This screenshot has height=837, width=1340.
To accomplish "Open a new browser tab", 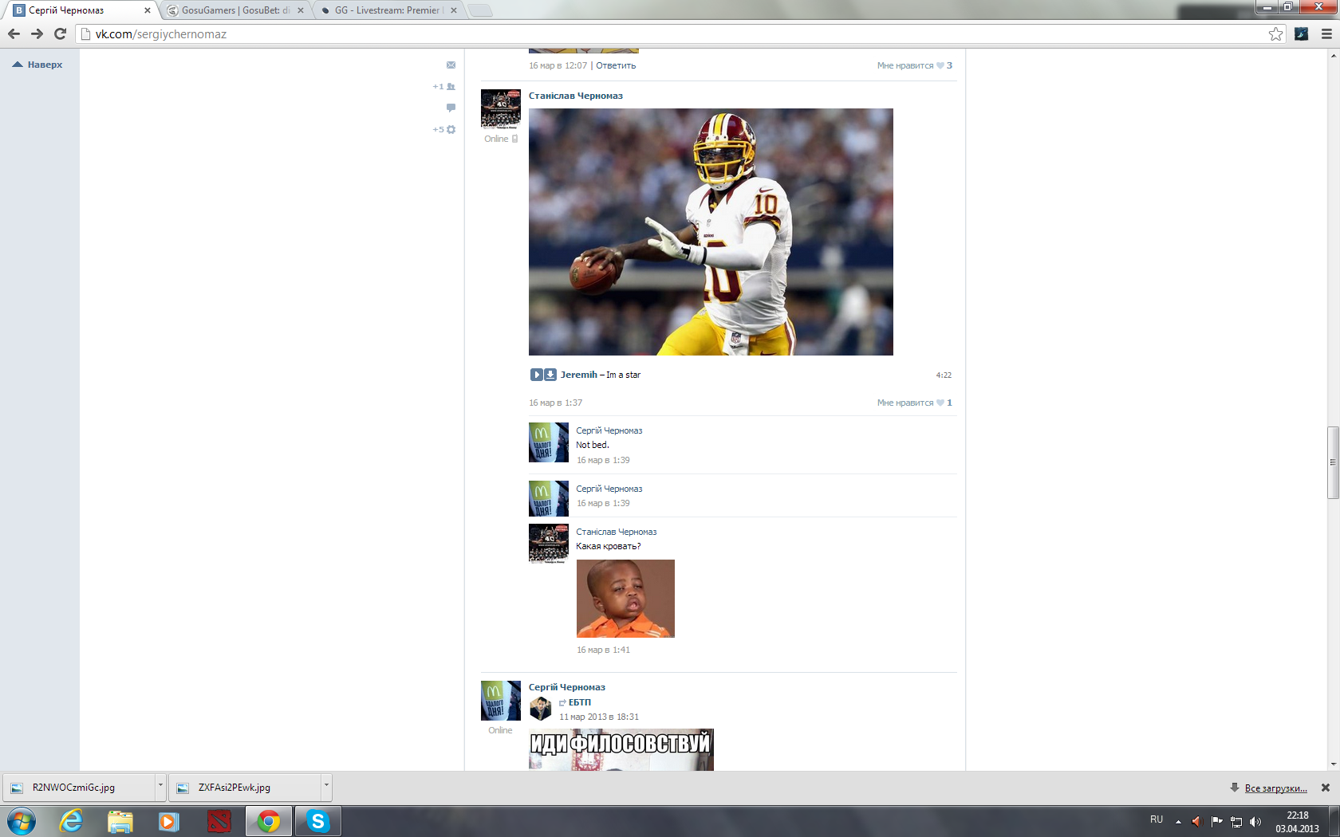I will (479, 10).
